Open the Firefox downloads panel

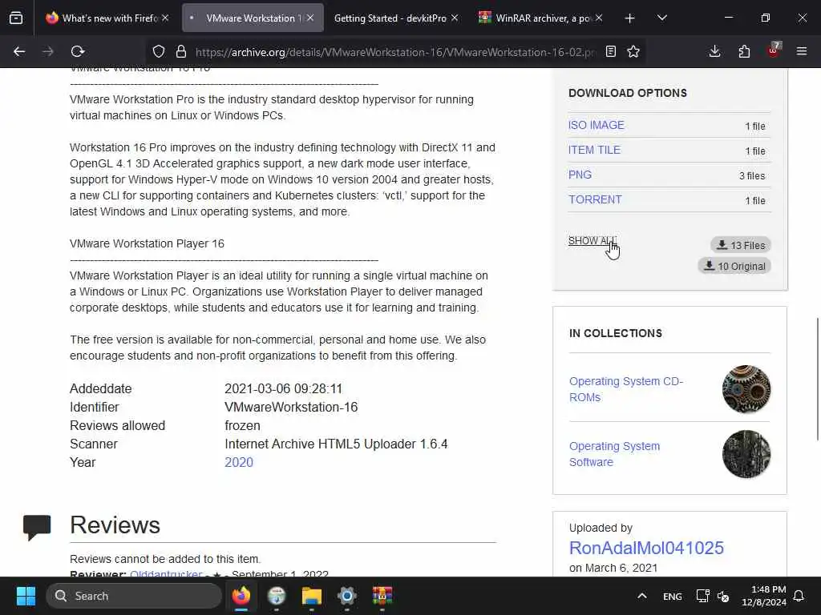(x=714, y=51)
